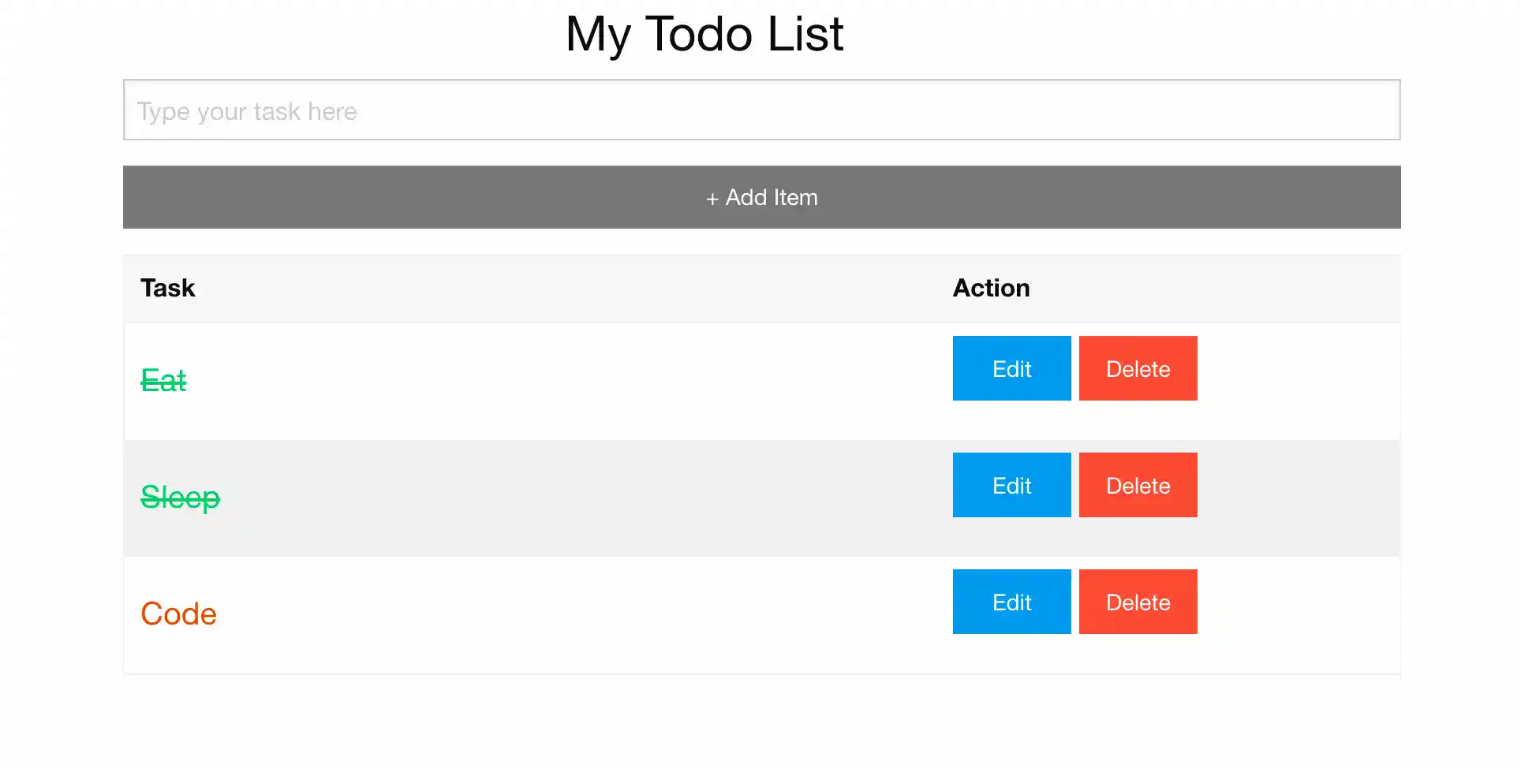Click the Action column header
Screen dimensions: 1521x768
[991, 289]
